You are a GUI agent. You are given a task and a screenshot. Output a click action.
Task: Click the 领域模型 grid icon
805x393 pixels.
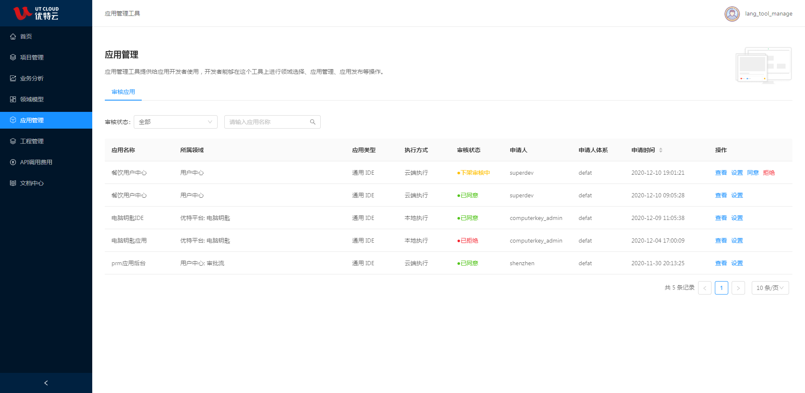(x=13, y=99)
